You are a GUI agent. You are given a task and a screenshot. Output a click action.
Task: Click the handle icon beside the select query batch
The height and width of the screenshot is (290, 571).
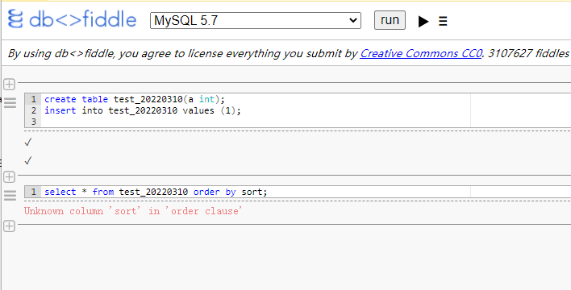(x=10, y=196)
